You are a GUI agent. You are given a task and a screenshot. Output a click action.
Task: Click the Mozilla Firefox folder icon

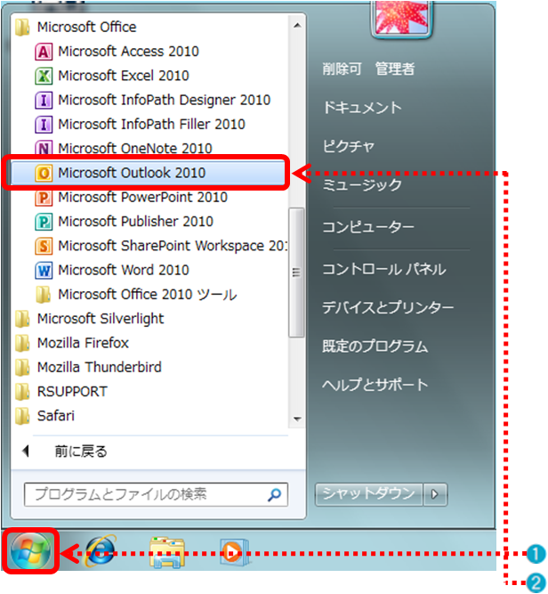tap(23, 343)
